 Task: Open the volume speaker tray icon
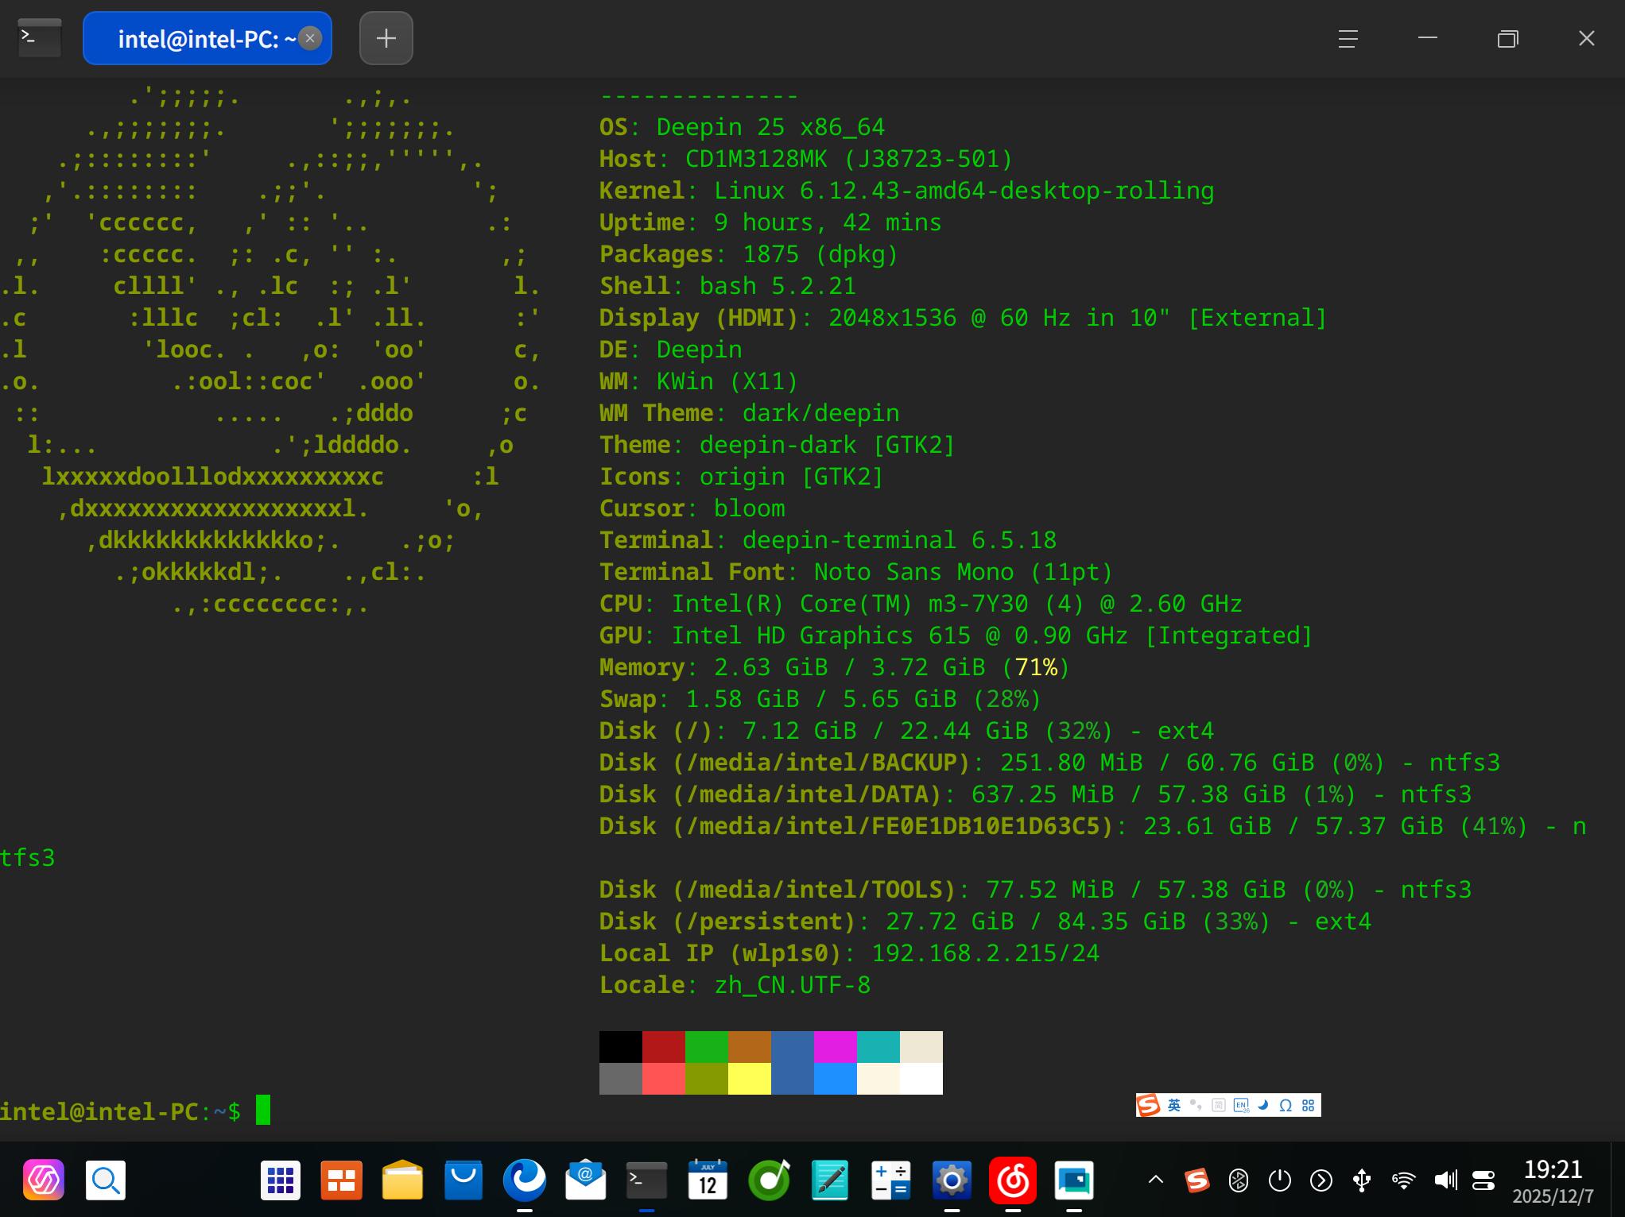pyautogui.click(x=1445, y=1180)
